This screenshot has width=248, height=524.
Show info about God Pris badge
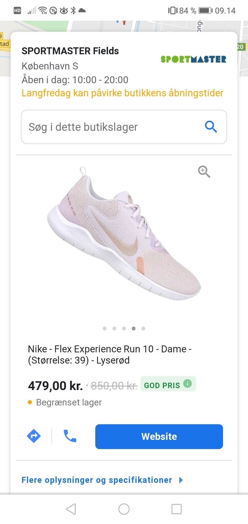pyautogui.click(x=187, y=384)
